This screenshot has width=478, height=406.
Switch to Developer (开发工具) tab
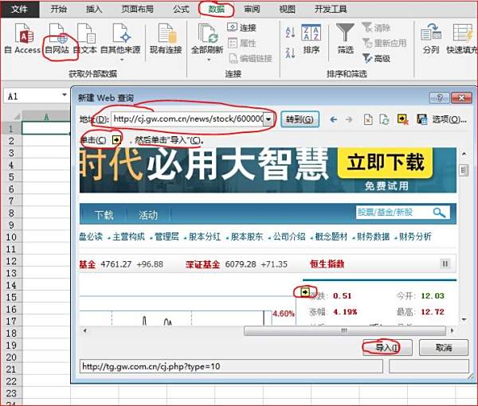click(331, 9)
